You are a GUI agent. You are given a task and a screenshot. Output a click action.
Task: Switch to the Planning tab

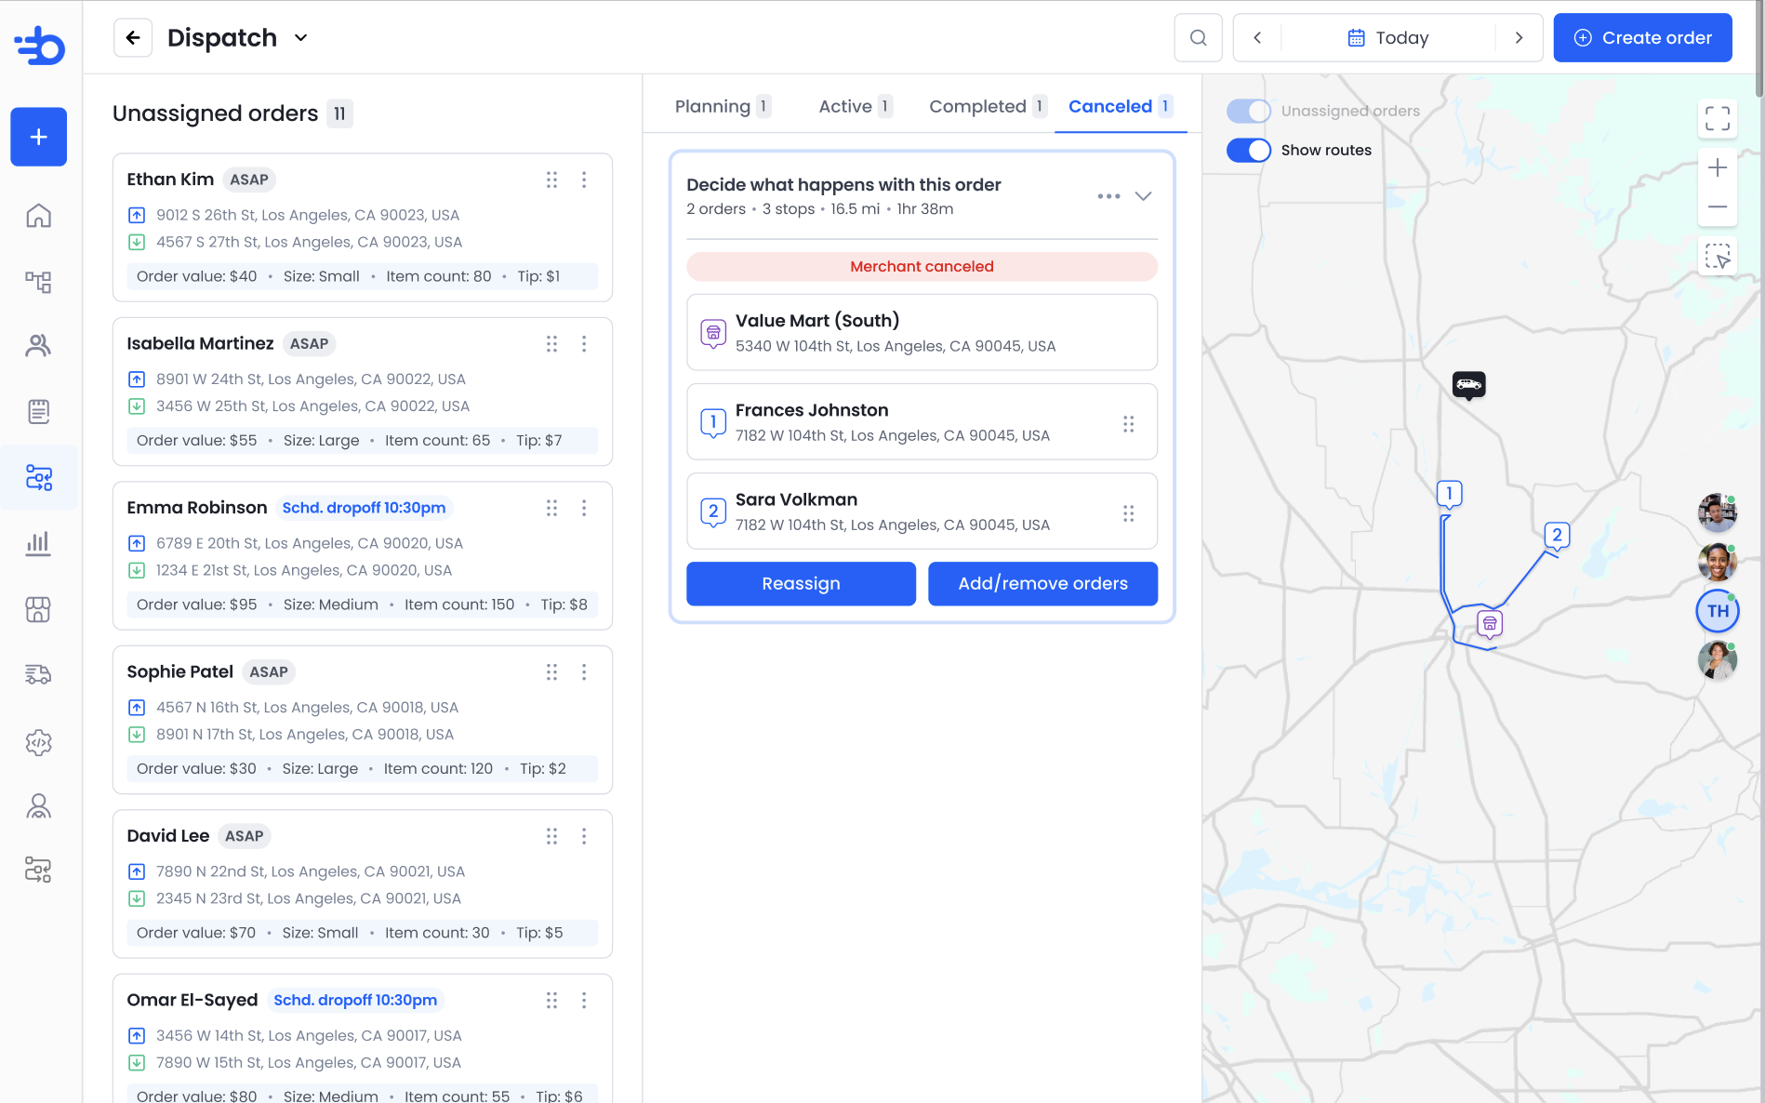(723, 106)
